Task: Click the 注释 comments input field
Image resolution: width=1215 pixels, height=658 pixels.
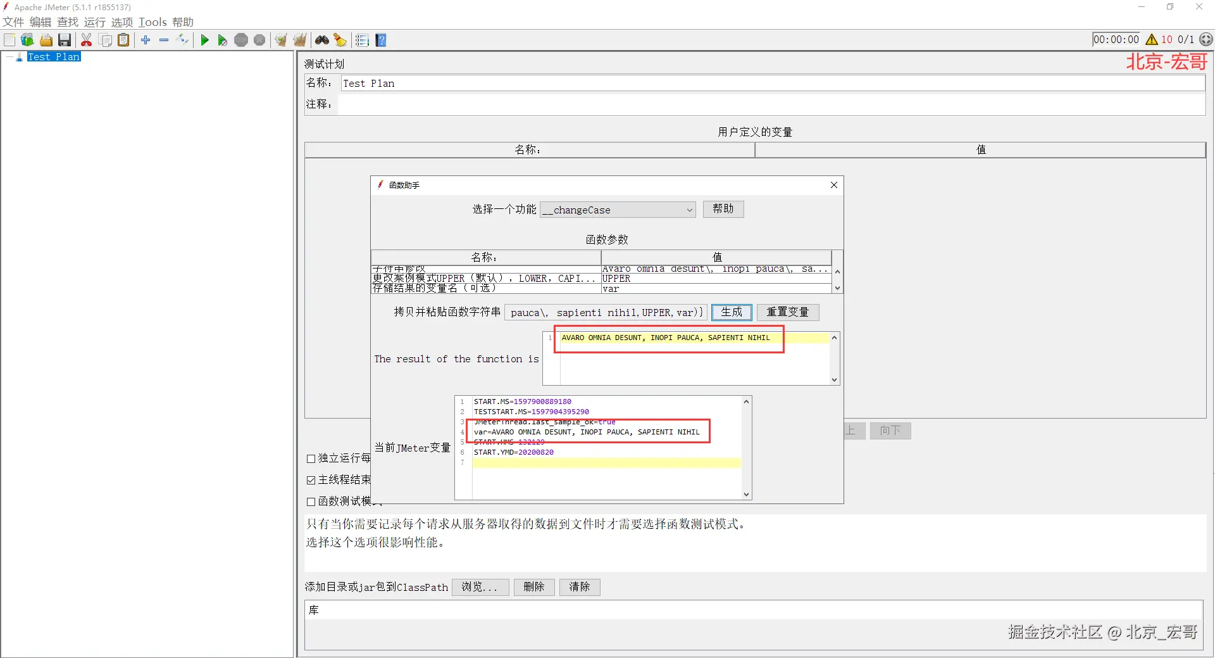Action: [771, 104]
